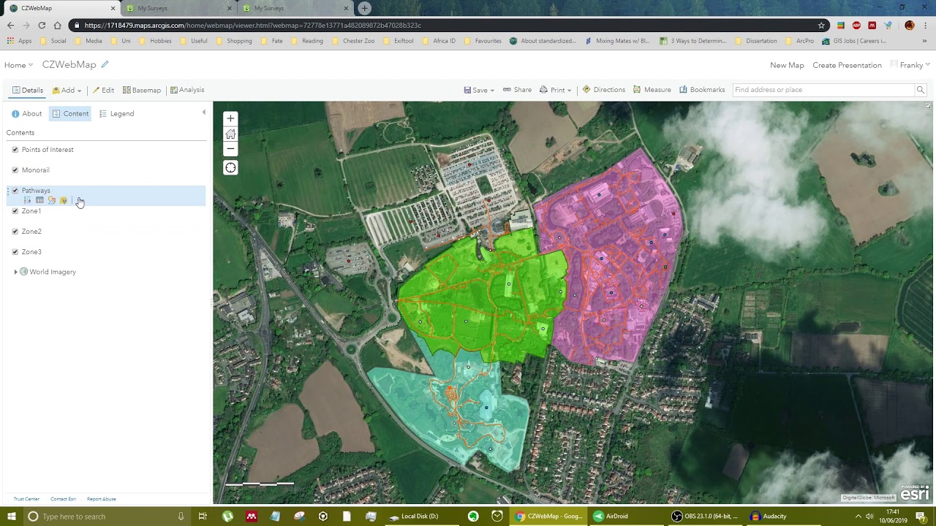Open Chrome three-dot menu
936x526 pixels.
[925, 25]
